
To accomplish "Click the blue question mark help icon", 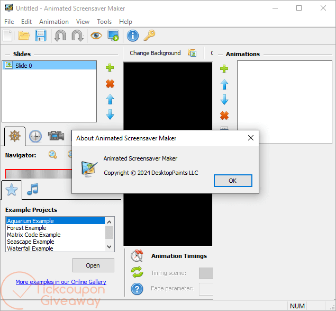I will 137,289.
